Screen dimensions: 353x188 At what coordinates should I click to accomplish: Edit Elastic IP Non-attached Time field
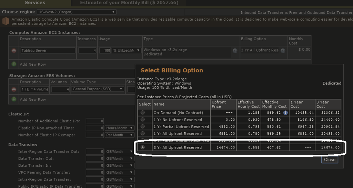[x=94, y=128]
